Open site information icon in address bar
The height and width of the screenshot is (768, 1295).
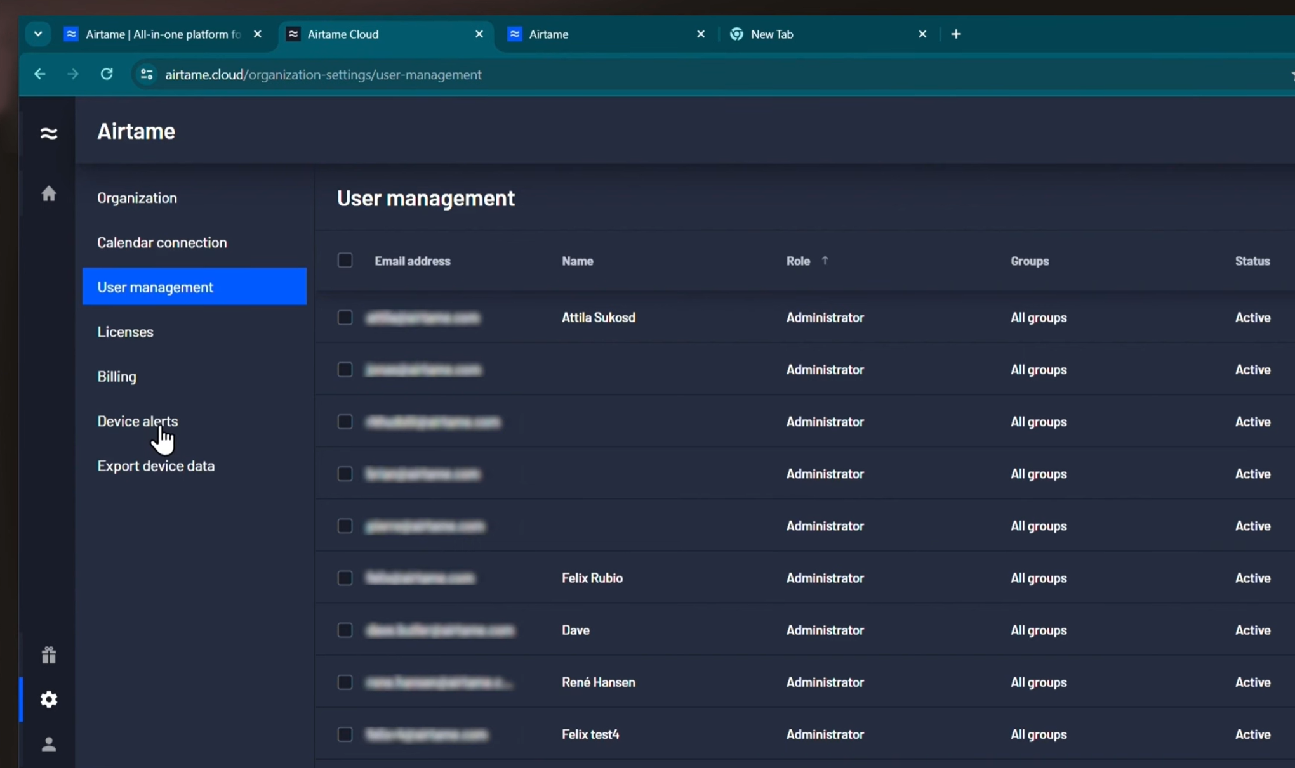tap(147, 74)
